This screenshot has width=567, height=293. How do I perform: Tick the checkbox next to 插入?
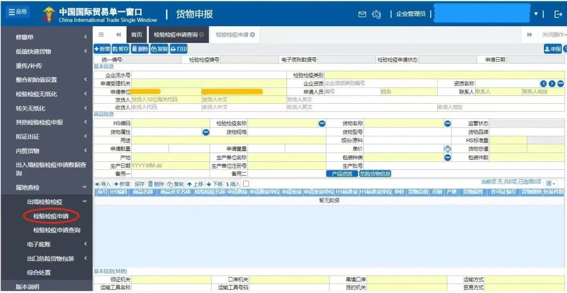pos(246,184)
